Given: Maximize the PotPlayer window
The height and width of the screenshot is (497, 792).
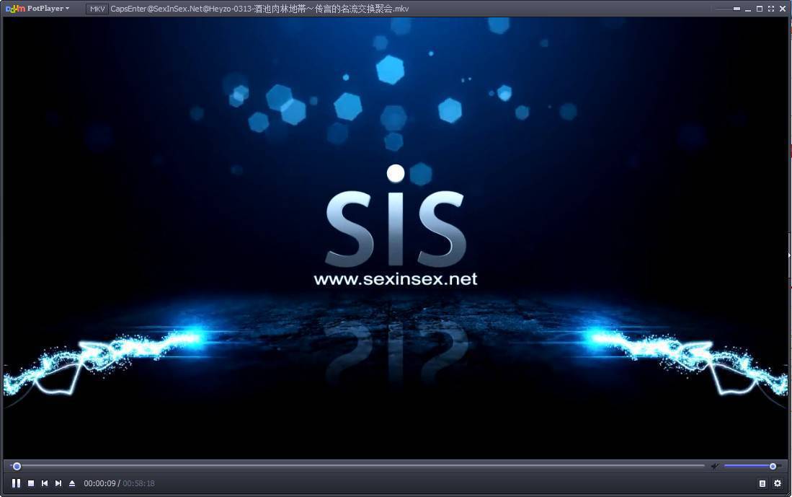Looking at the screenshot, I should (x=759, y=9).
